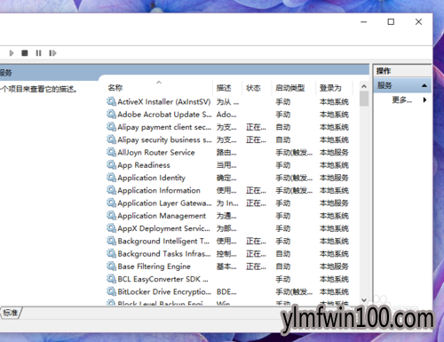Image resolution: width=444 pixels, height=342 pixels.
Task: Open the 更多... actions item
Action: pos(401,99)
